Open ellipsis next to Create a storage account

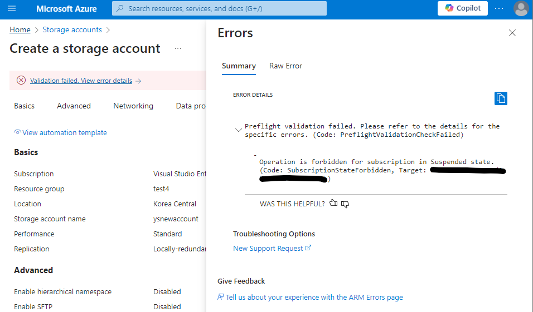178,48
